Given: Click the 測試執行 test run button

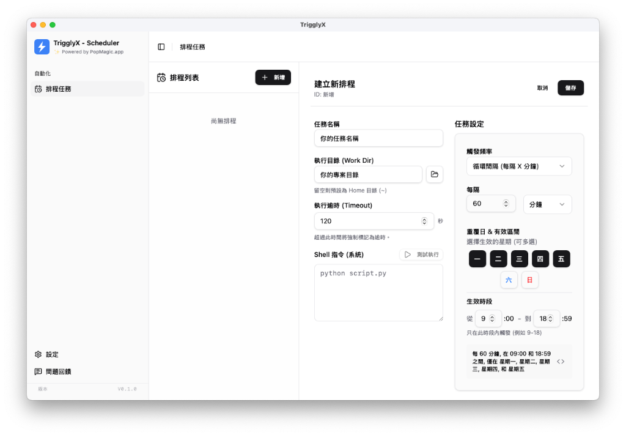Looking at the screenshot, I should click(x=421, y=255).
